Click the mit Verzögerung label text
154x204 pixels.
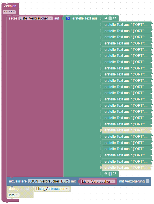click(x=132, y=181)
